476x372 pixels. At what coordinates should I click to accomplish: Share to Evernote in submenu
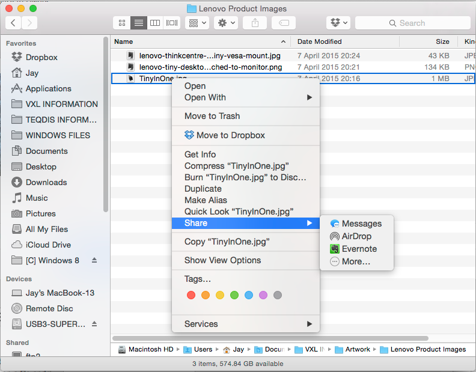[356, 249]
